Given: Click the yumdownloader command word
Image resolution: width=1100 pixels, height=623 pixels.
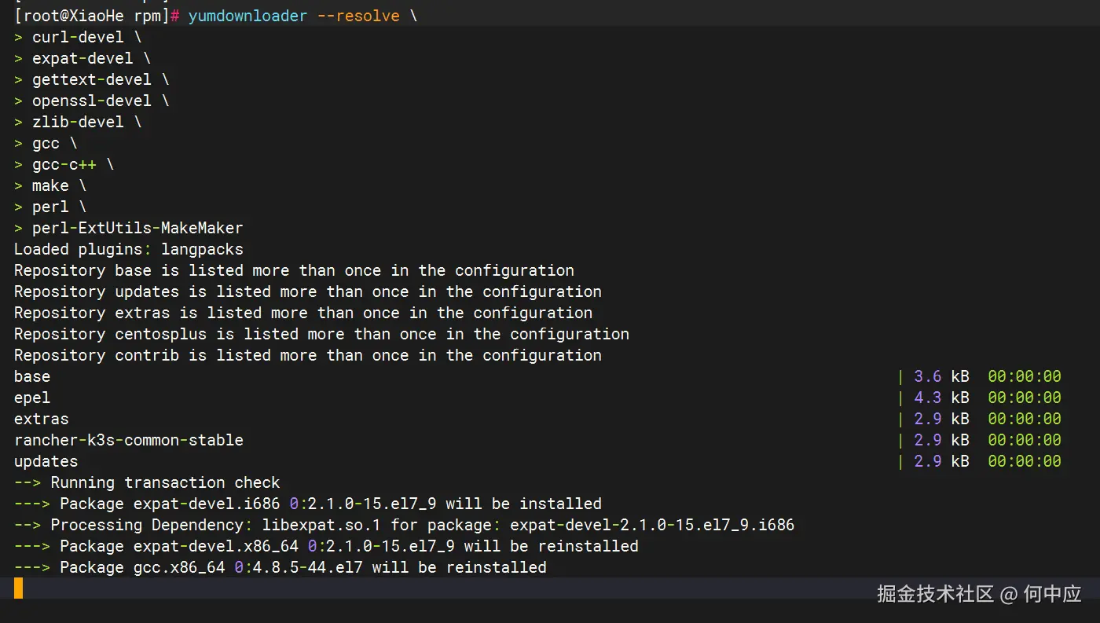Looking at the screenshot, I should pos(247,16).
